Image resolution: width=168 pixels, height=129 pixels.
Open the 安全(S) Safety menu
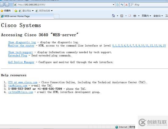[x=158, y=16]
